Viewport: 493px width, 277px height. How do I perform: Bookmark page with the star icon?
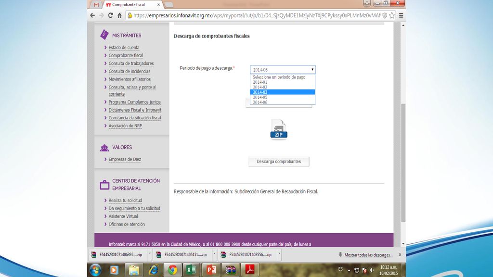392,15
